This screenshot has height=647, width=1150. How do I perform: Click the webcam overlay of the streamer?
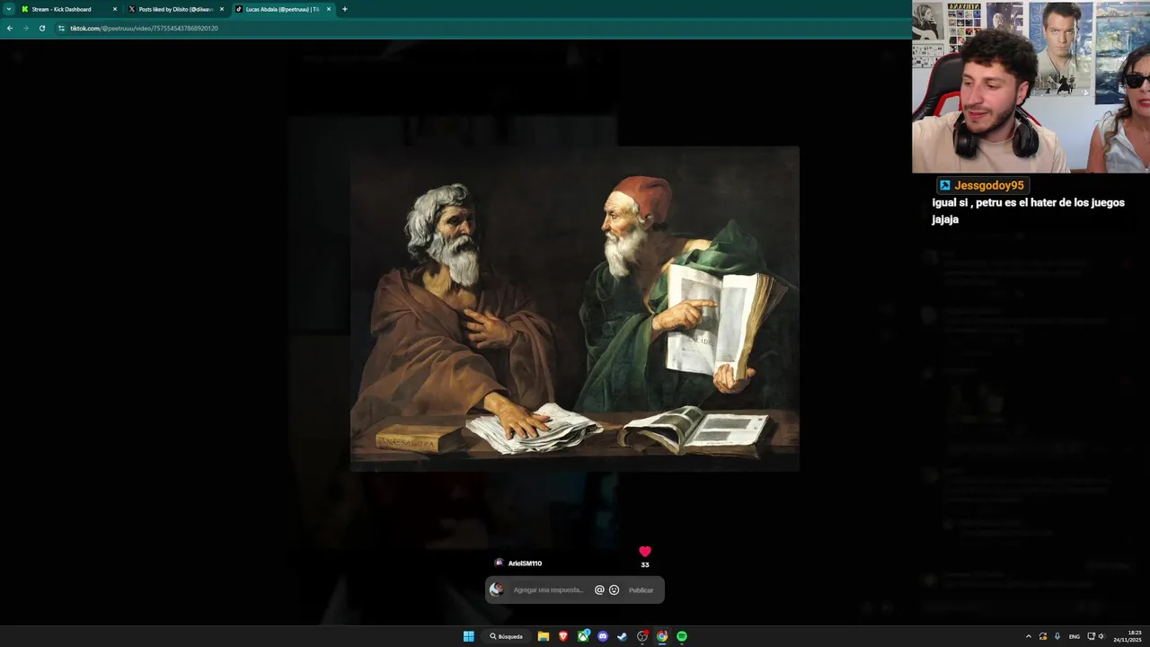pos(1031,86)
